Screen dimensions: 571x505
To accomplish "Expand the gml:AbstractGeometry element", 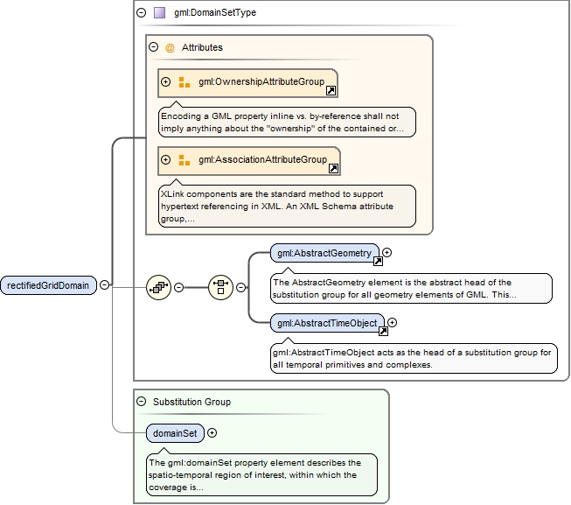I will [387, 252].
